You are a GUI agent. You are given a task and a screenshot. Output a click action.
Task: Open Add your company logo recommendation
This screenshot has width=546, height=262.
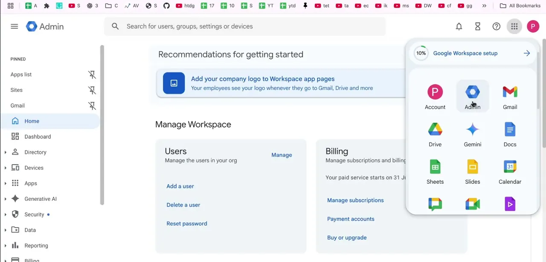(x=282, y=83)
